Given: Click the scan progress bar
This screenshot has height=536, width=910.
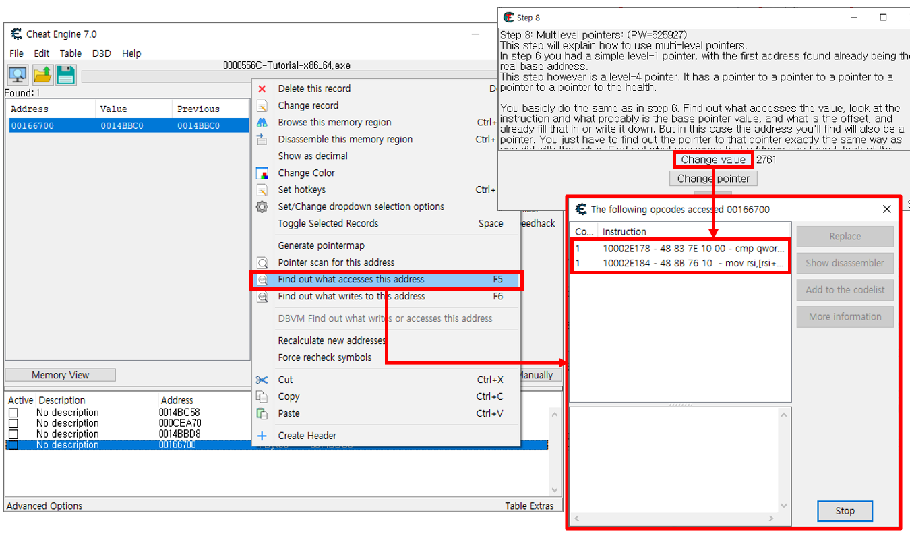Looking at the screenshot, I should (290, 77).
